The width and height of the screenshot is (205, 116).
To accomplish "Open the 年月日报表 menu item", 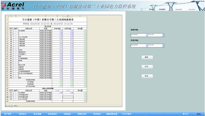I will click(x=126, y=114).
